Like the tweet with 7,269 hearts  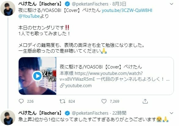point(104,101)
